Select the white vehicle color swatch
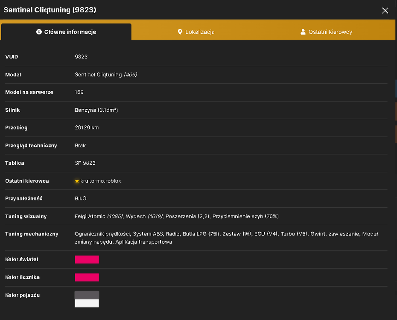Viewport: 397px width, 320px height. coord(87,303)
